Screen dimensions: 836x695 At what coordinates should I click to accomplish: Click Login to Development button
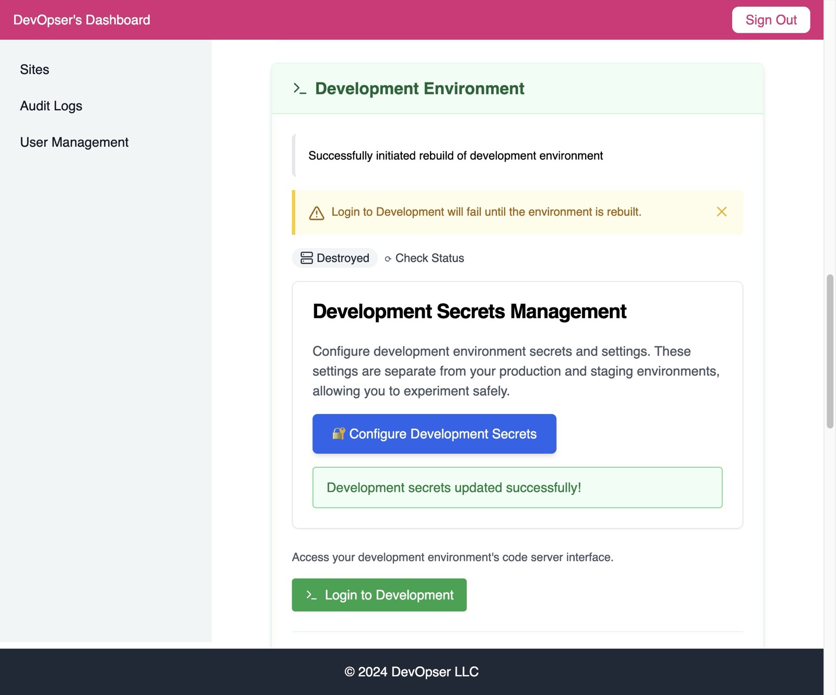click(x=379, y=595)
